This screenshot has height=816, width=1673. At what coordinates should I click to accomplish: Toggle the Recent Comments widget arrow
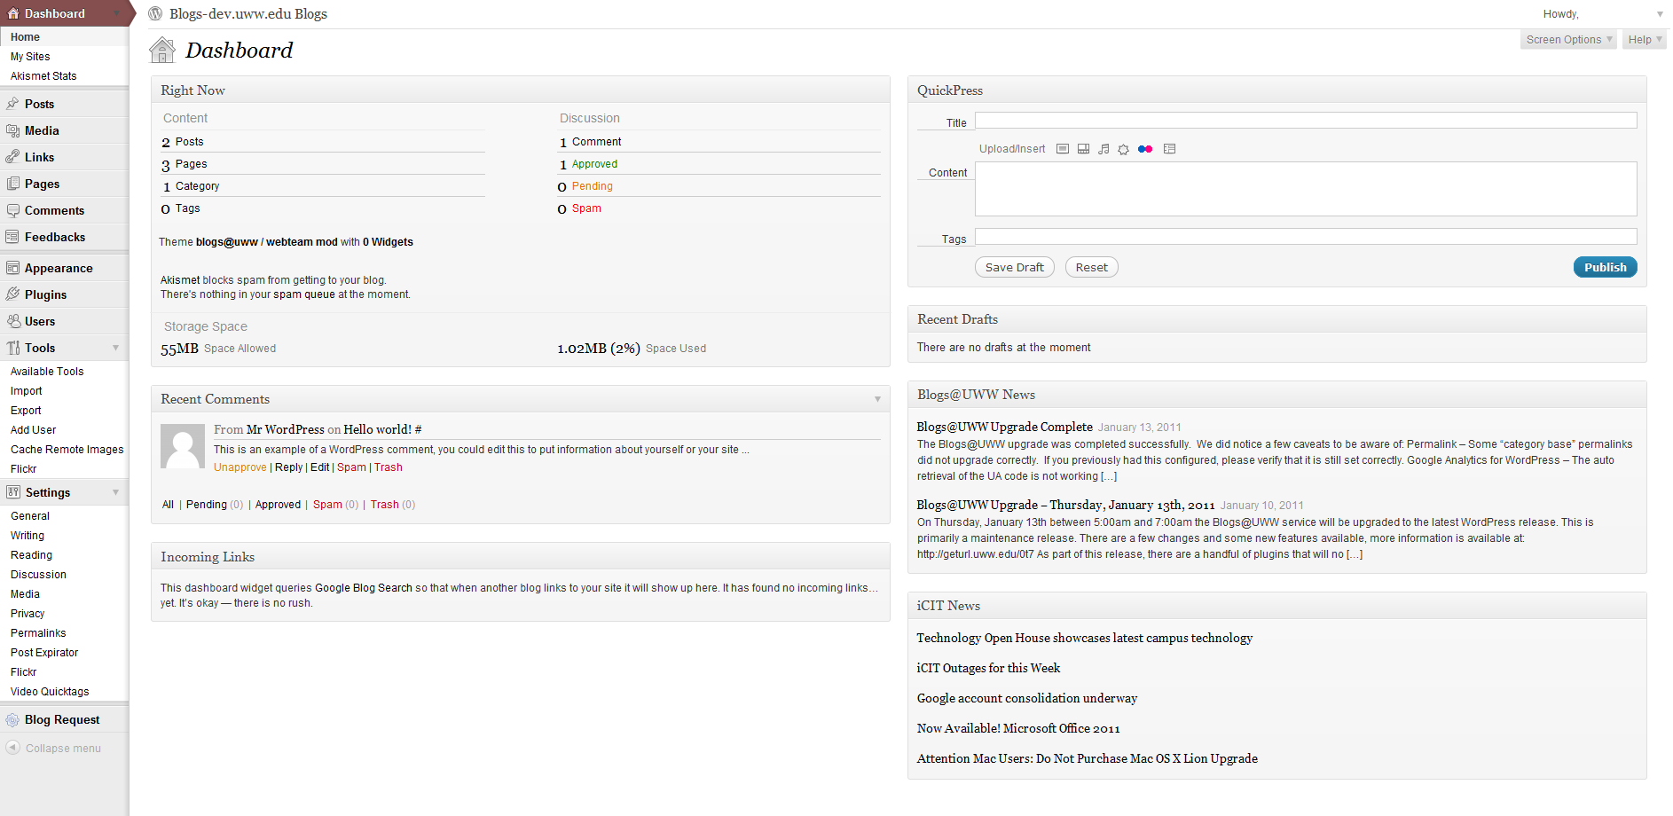click(x=877, y=399)
